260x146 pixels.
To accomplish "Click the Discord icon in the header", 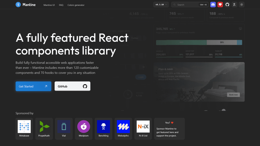I will (213, 4).
